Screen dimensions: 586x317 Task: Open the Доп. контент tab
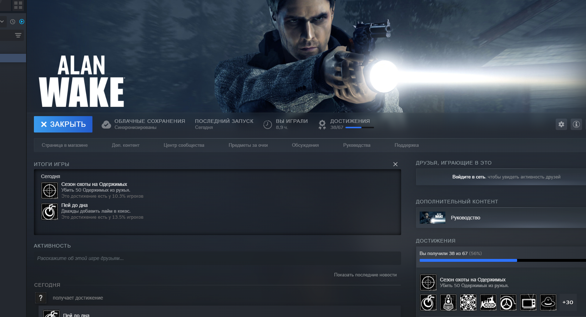pos(126,145)
